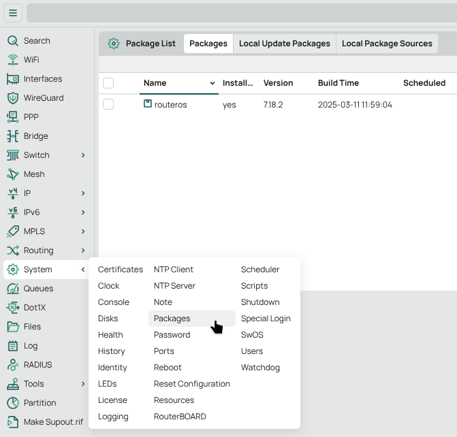
Task: Open RouterBOARD menu entry
Action: point(180,417)
